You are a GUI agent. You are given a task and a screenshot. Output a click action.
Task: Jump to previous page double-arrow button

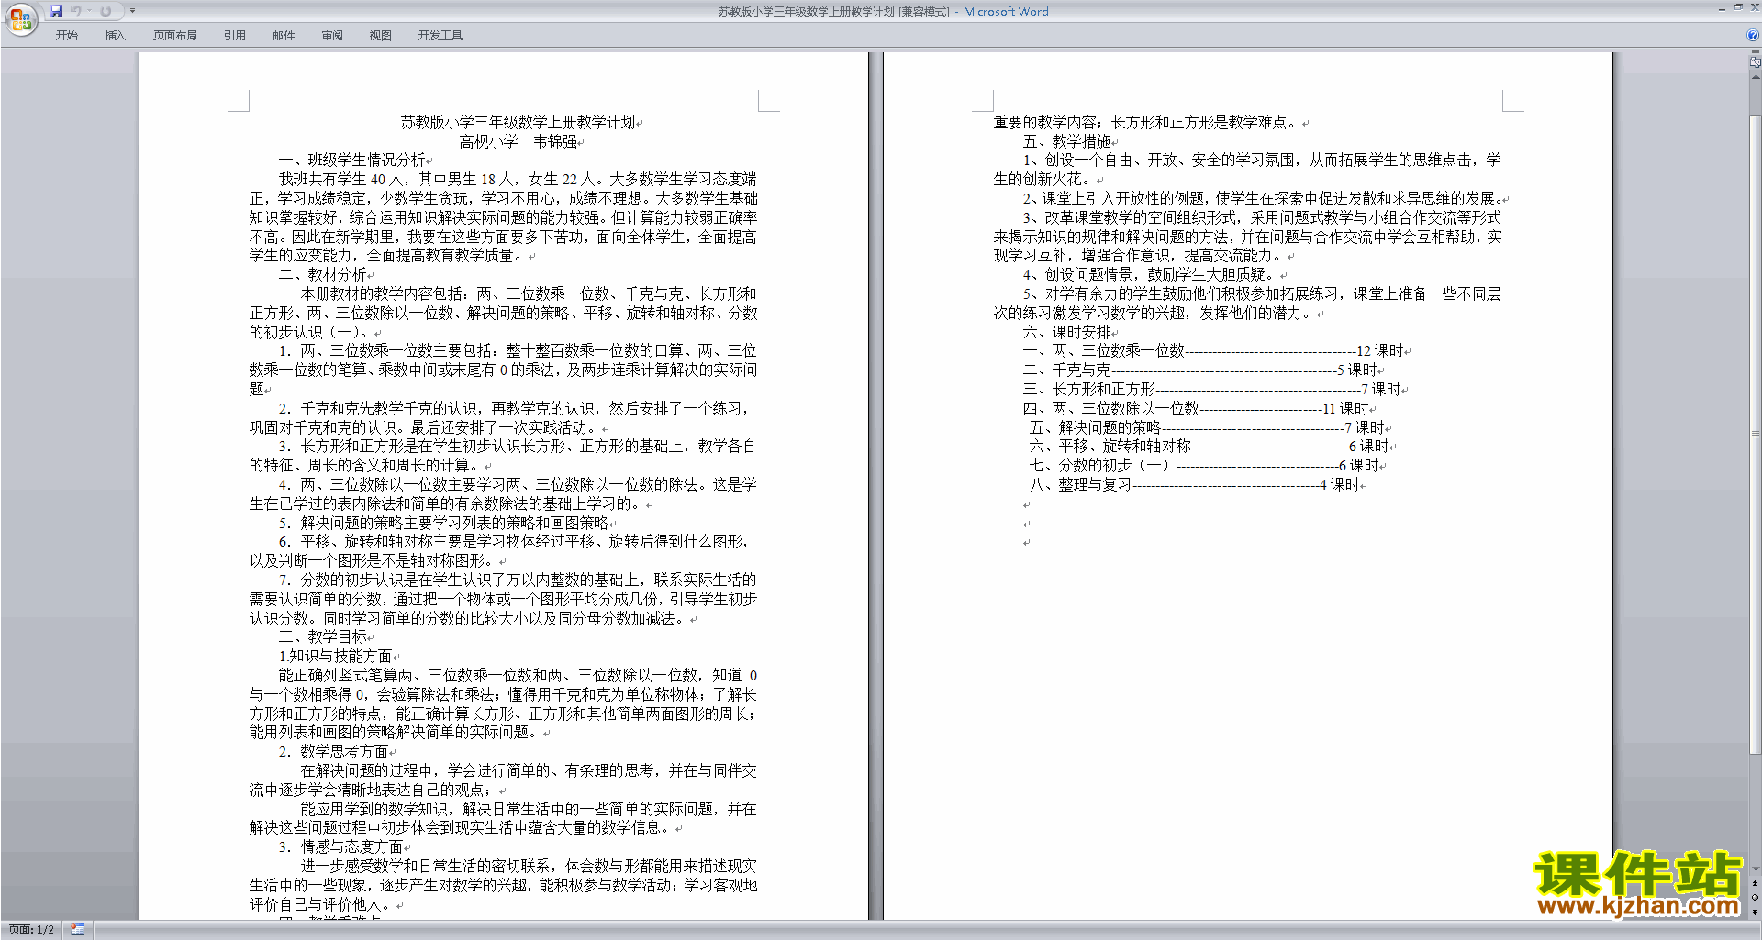click(x=1756, y=884)
